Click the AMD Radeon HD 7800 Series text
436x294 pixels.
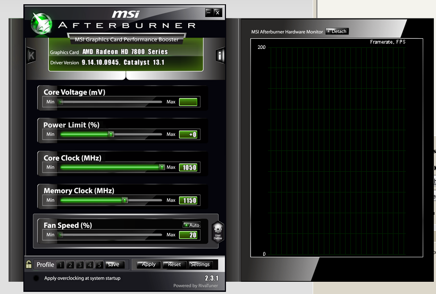point(125,52)
